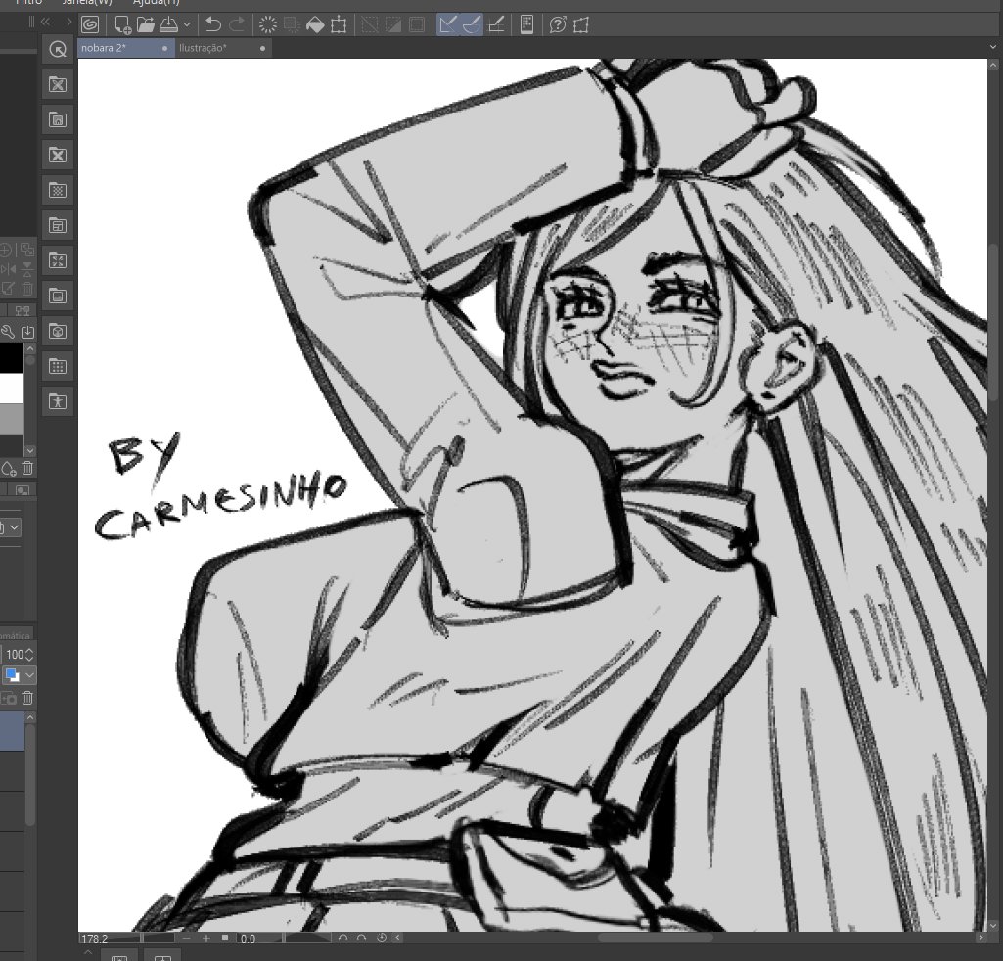Image resolution: width=1003 pixels, height=961 pixels.
Task: Open Clip Studio help question icon
Action: click(558, 24)
